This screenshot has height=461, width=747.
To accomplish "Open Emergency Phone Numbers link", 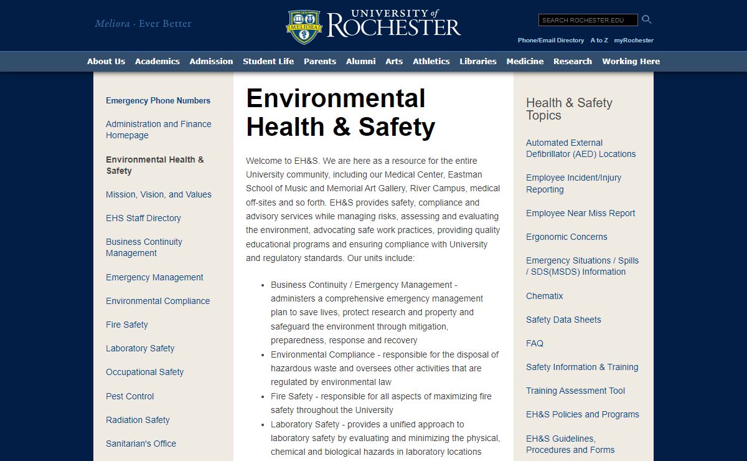I will (x=158, y=100).
